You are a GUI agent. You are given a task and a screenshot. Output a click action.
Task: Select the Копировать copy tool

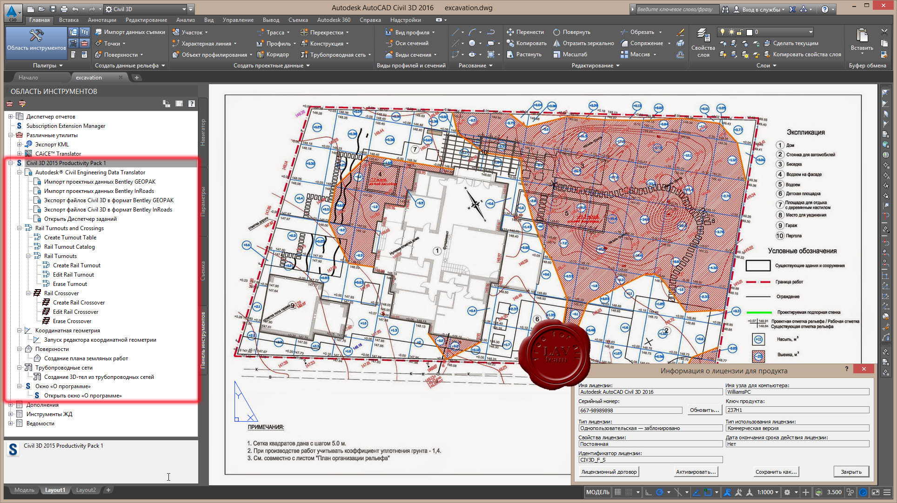527,43
